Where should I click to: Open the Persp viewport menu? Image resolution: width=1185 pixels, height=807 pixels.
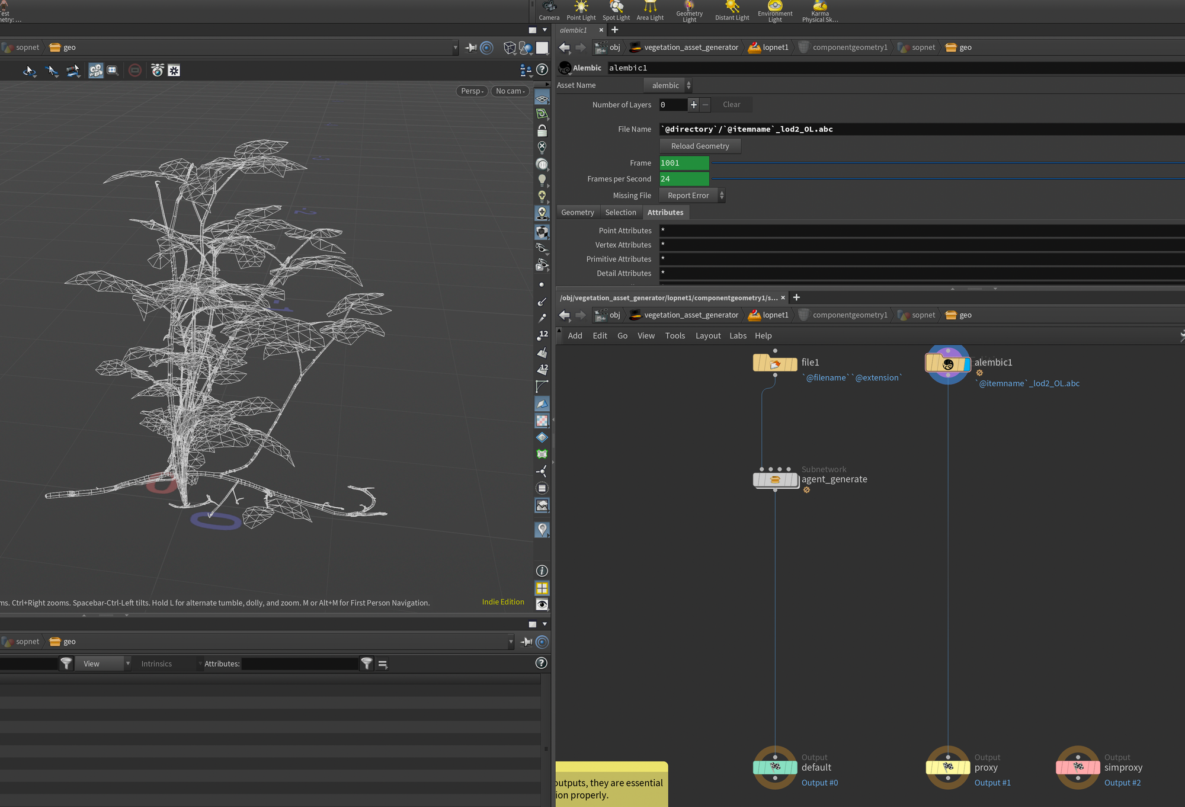472,91
